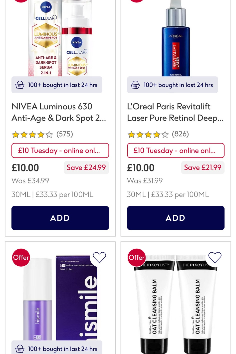This screenshot has height=354, width=236.
Task: Click the Offer badge on the Inkey List product
Action: point(136,258)
